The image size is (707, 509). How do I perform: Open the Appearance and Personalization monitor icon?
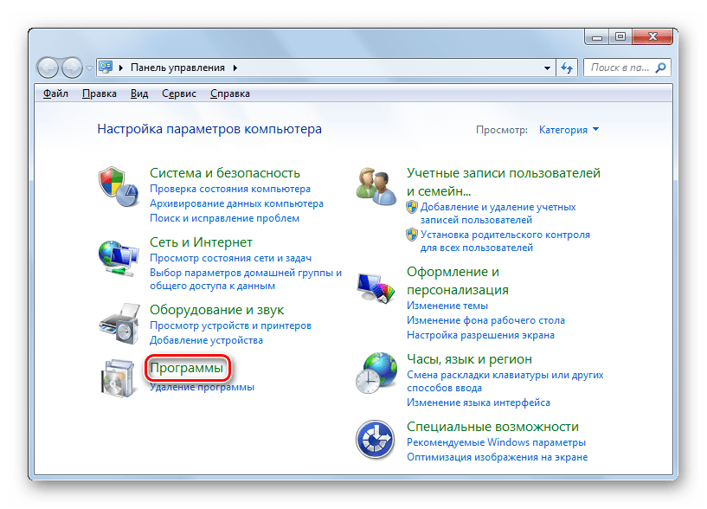[x=376, y=287]
